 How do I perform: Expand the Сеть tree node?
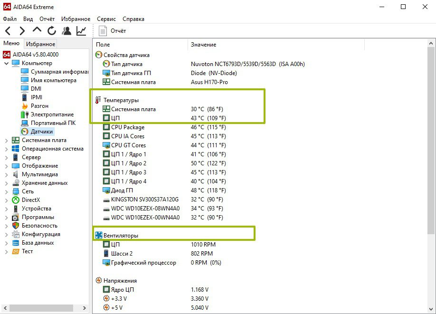pyautogui.click(x=6, y=191)
